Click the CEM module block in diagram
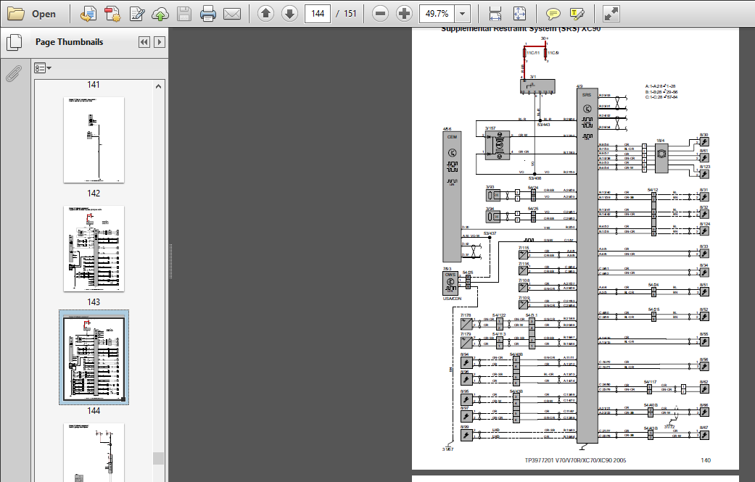The width and height of the screenshot is (755, 482). (452, 196)
